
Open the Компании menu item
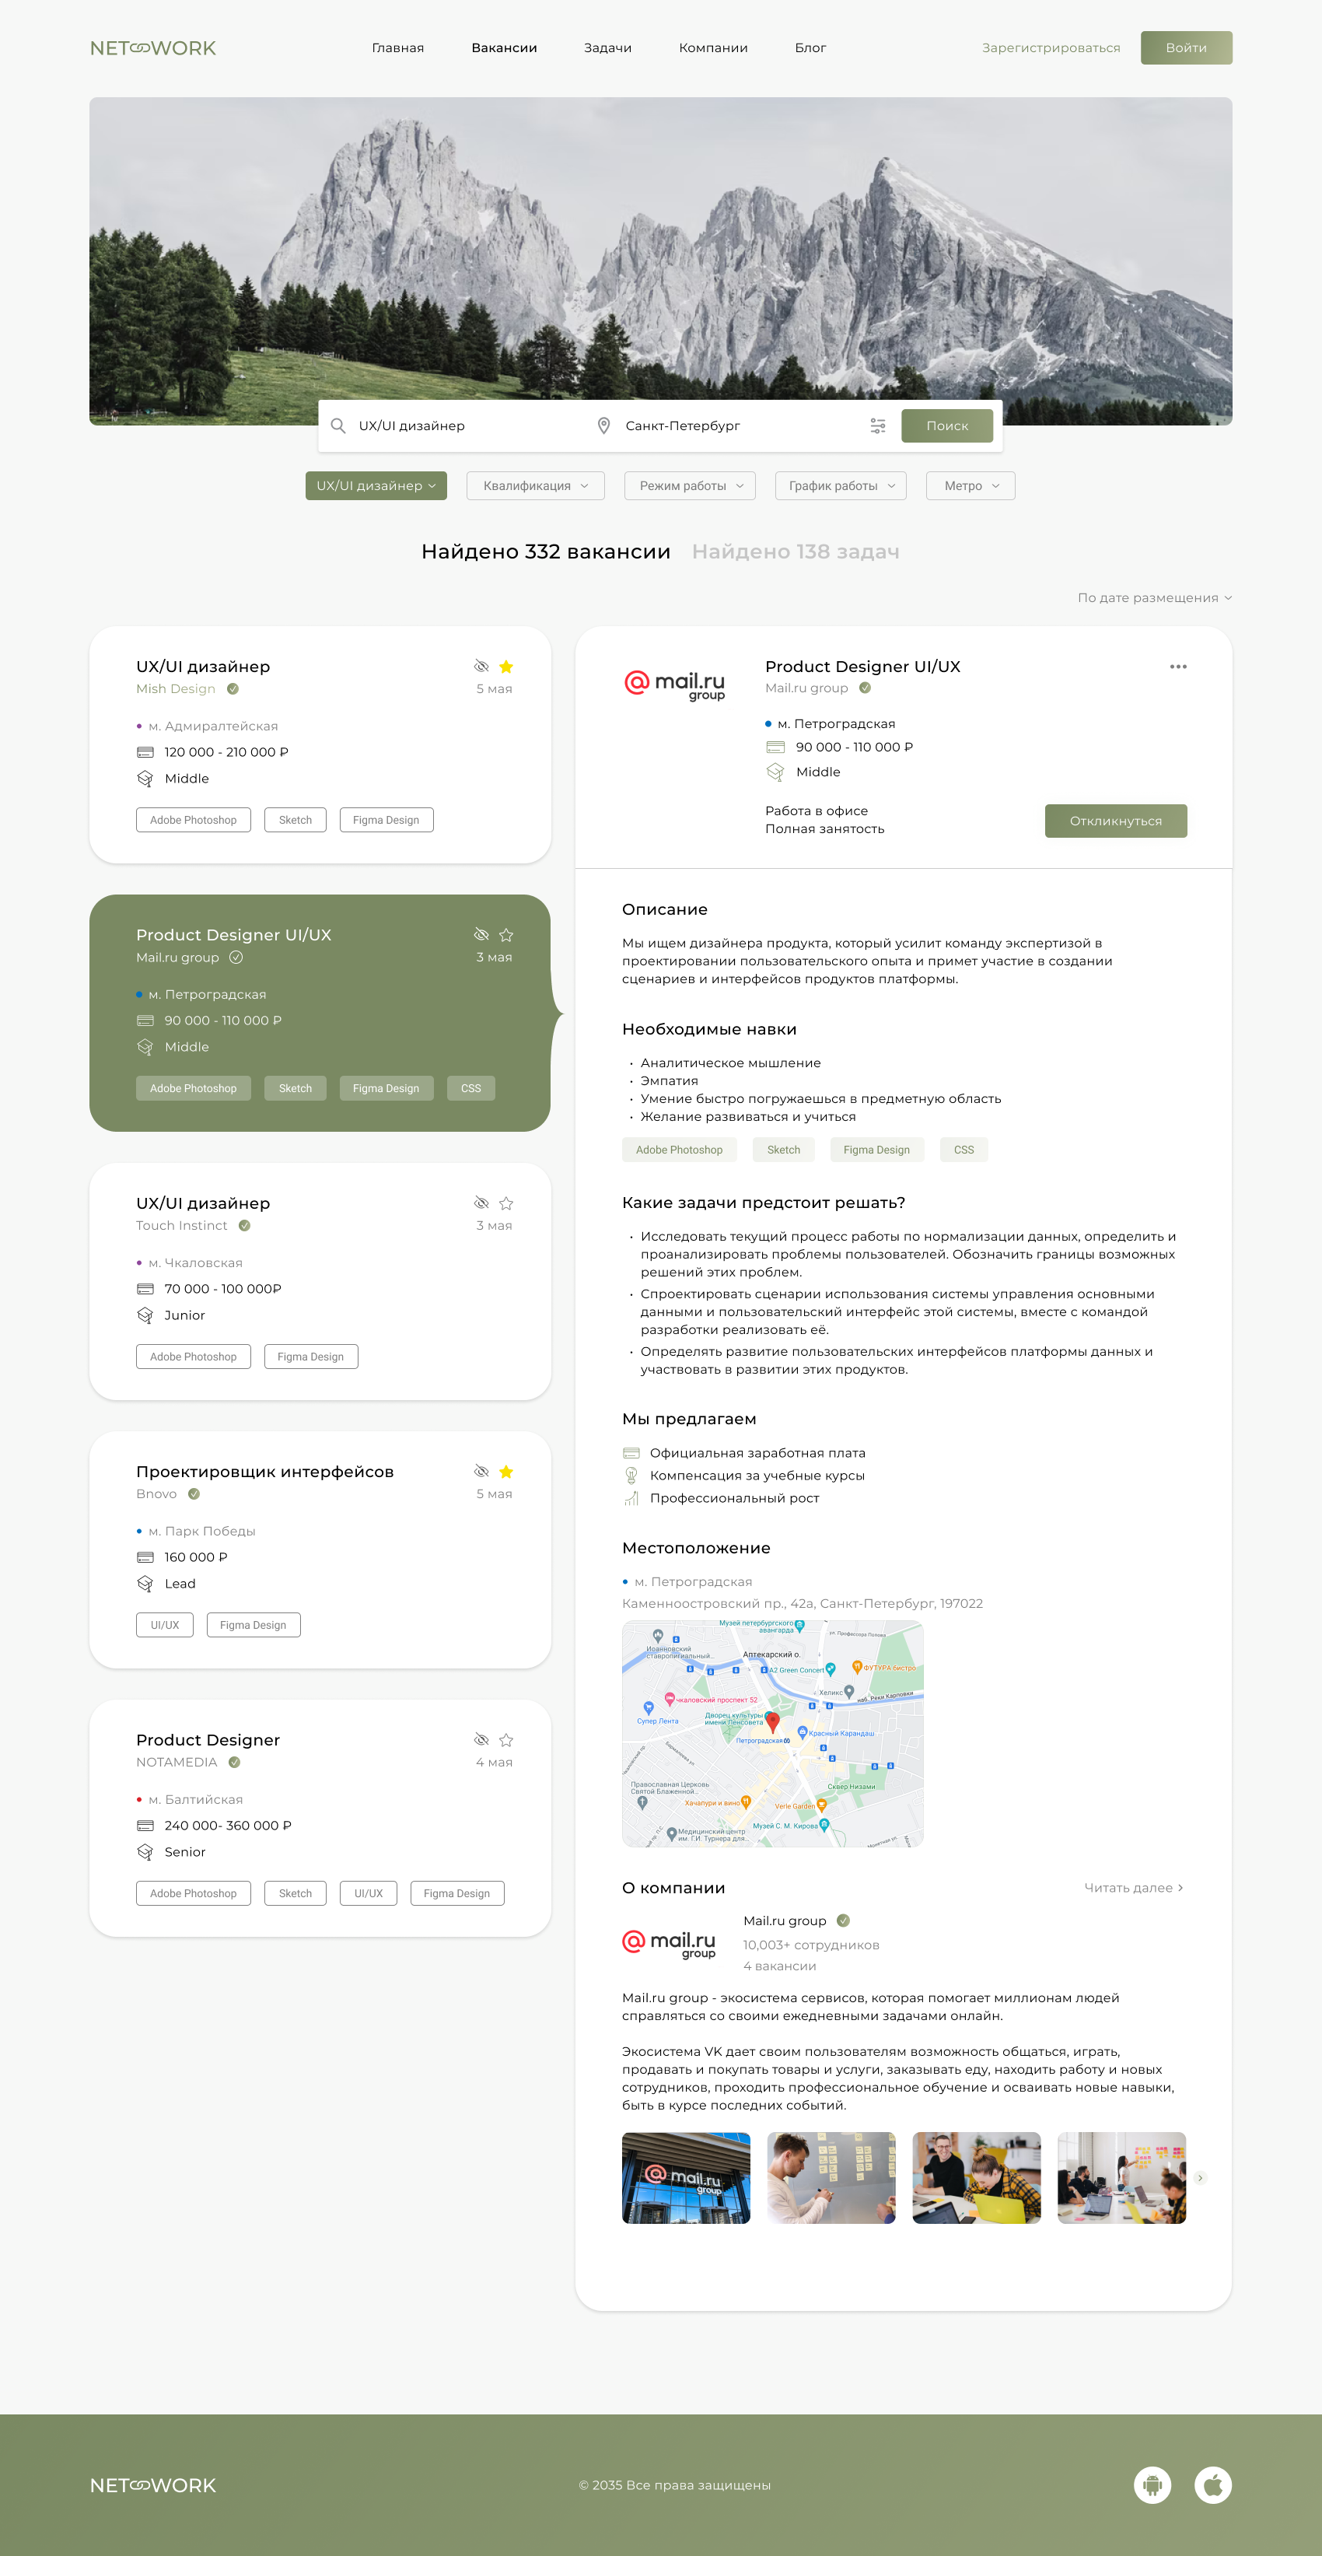[x=712, y=47]
